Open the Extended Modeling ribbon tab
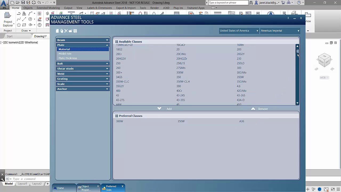341x192 pixels. tap(48, 8)
